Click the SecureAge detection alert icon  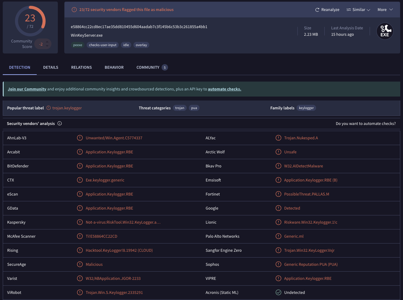coord(80,264)
